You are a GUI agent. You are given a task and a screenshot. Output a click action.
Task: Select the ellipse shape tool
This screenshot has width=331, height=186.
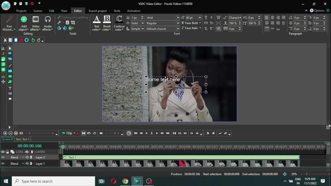(10, 76)
